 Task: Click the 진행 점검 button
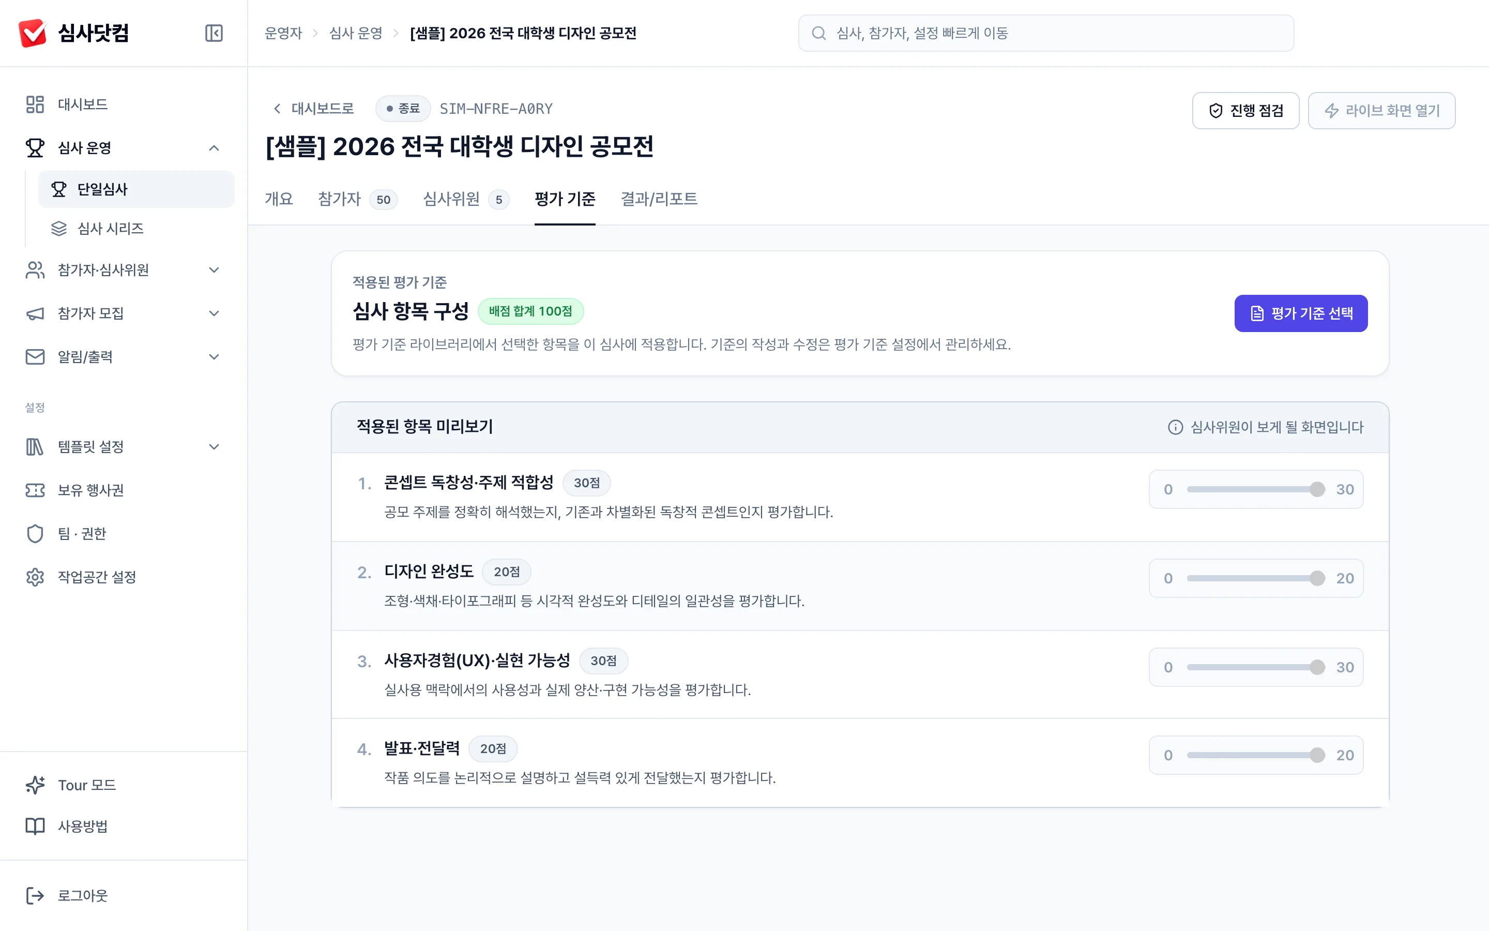(1245, 110)
